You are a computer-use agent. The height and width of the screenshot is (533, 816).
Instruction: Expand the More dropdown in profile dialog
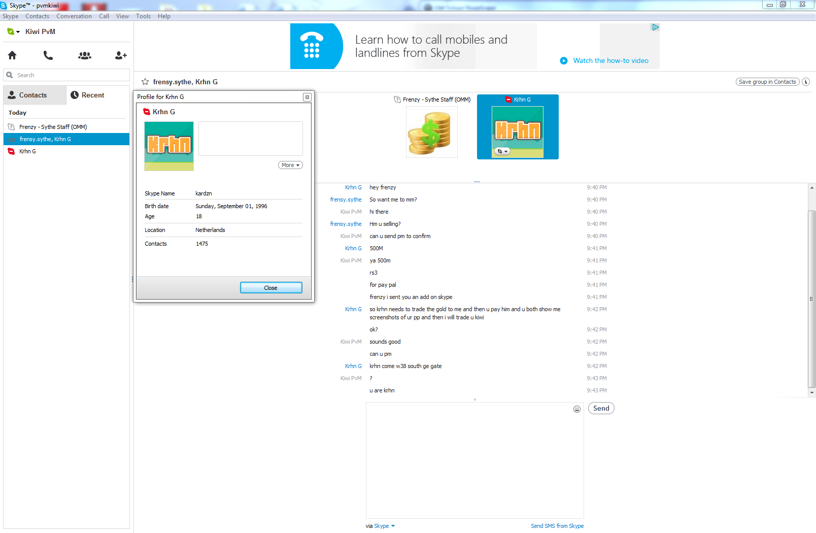(x=290, y=165)
